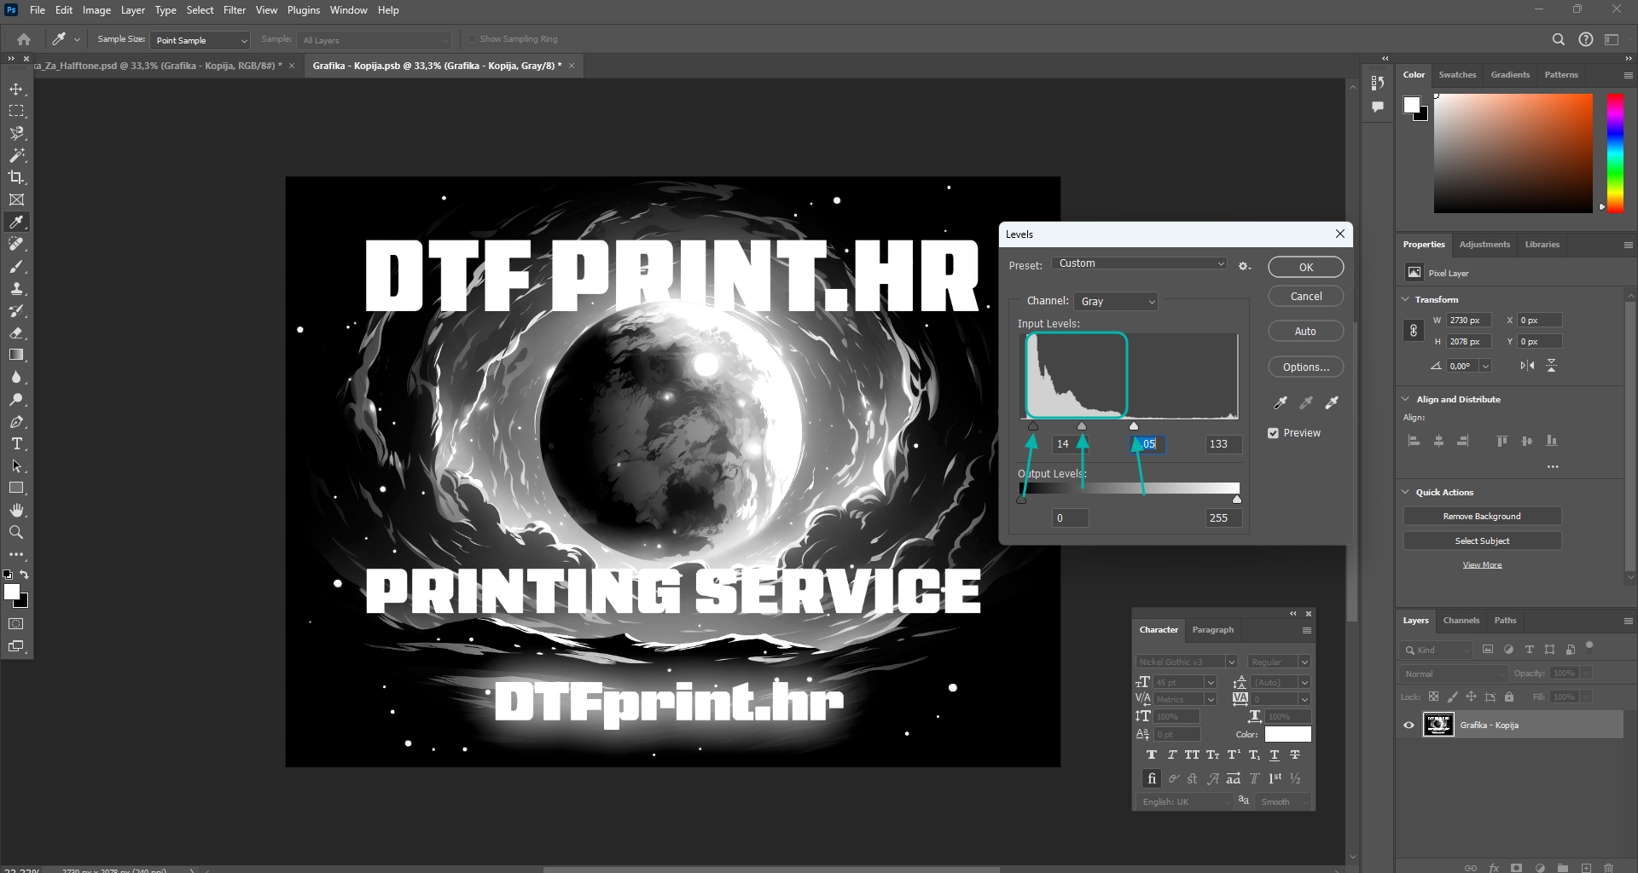Switch to the Channels tab

pyautogui.click(x=1461, y=621)
